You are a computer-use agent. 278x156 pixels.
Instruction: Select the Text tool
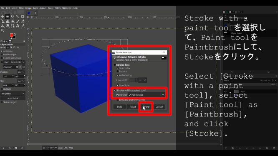point(18,26)
